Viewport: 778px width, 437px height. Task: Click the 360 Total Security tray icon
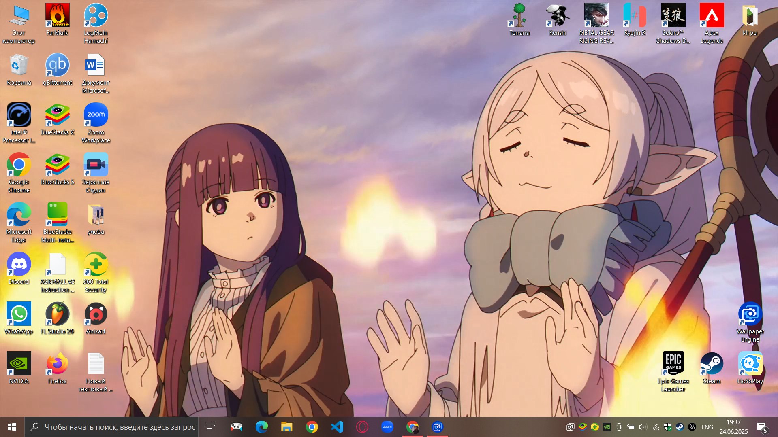[594, 427]
